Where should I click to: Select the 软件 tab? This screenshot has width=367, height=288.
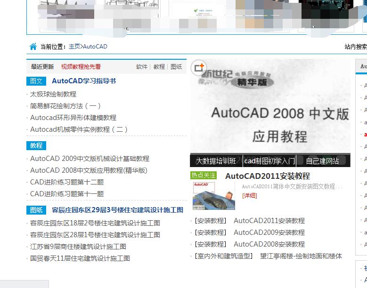tap(142, 67)
